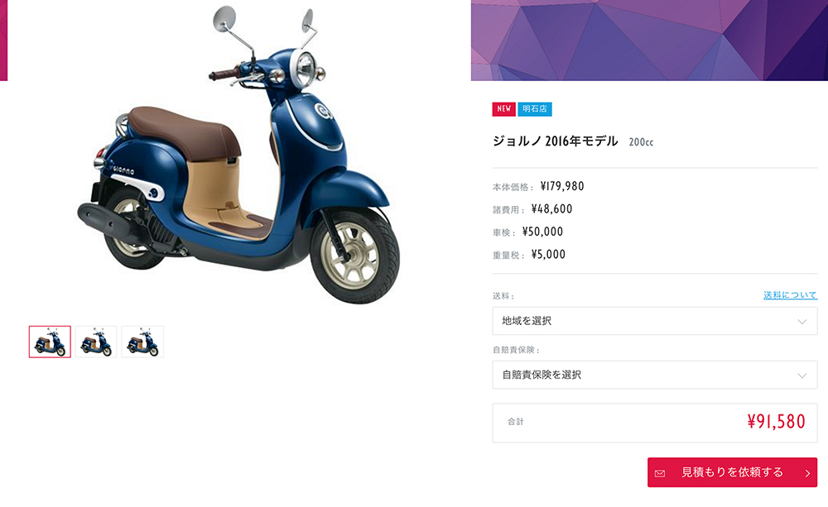The image size is (828, 507).
Task: Click the envelope icon on estimate button
Action: (660, 473)
